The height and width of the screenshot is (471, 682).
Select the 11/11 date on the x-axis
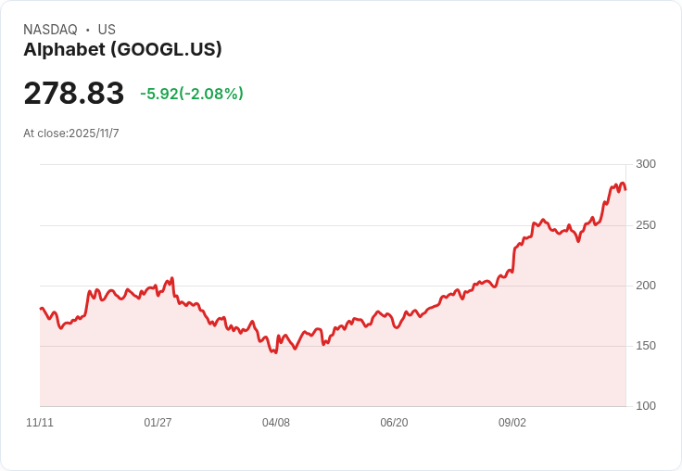pos(40,423)
